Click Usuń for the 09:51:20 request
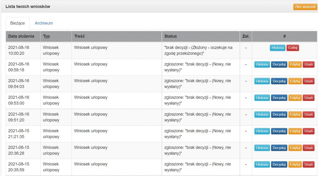Image resolution: width=318 pixels, height=176 pixels. [308, 115]
